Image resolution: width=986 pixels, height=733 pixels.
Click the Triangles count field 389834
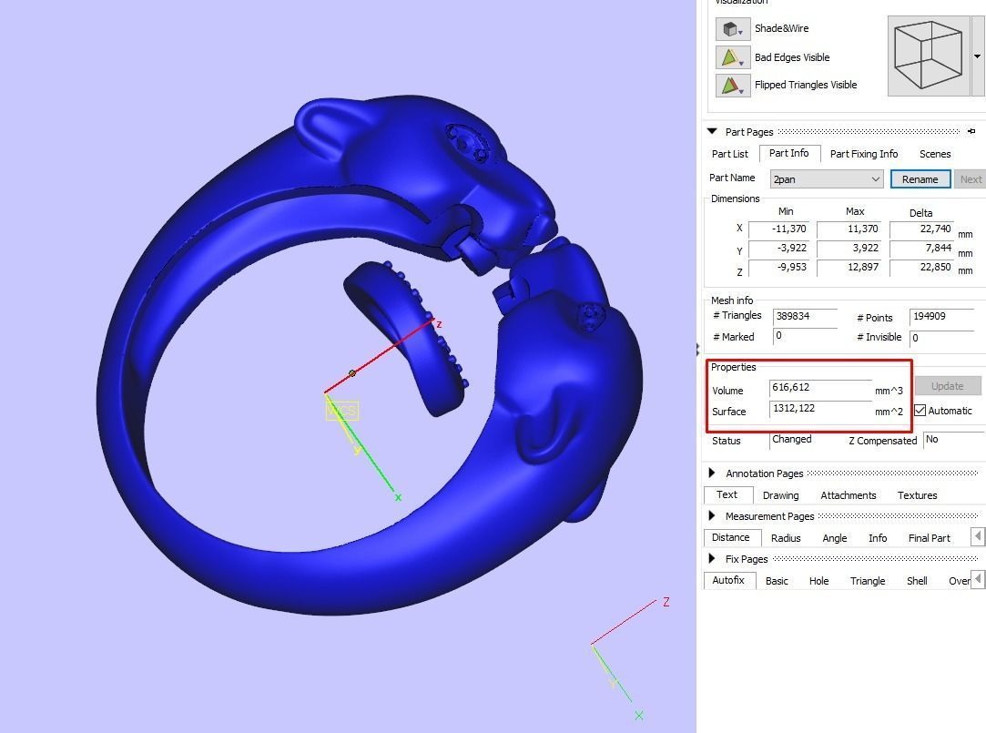[x=805, y=317]
